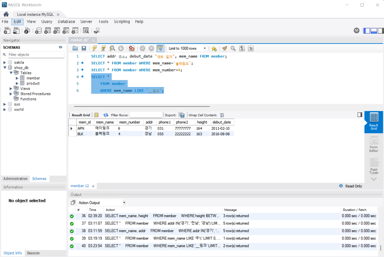Open Field Types view
The image size is (384, 257).
tap(374, 166)
